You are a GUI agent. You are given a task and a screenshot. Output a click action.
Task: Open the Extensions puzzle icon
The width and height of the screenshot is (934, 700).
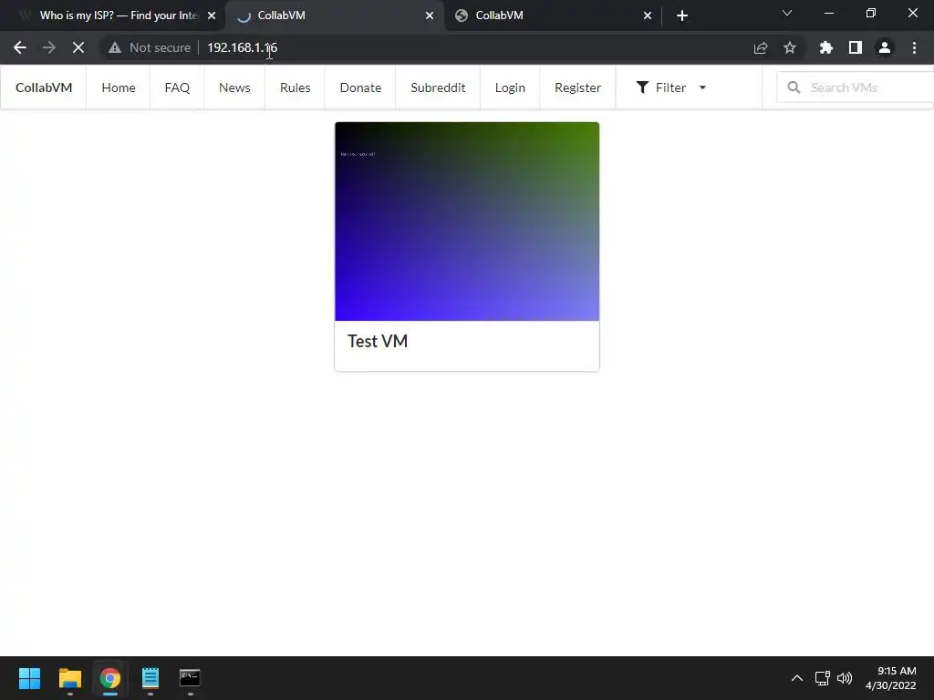coord(825,47)
